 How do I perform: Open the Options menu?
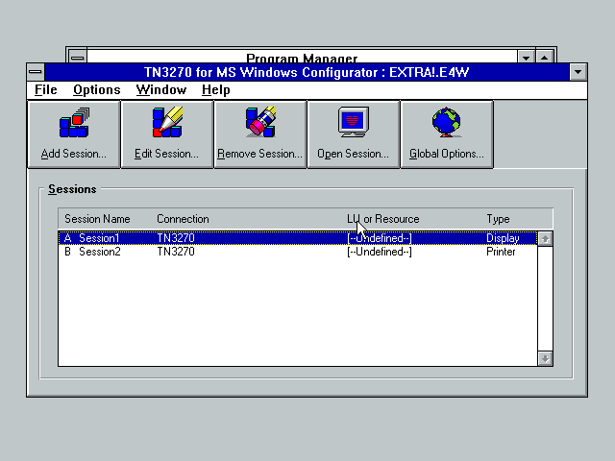96,89
